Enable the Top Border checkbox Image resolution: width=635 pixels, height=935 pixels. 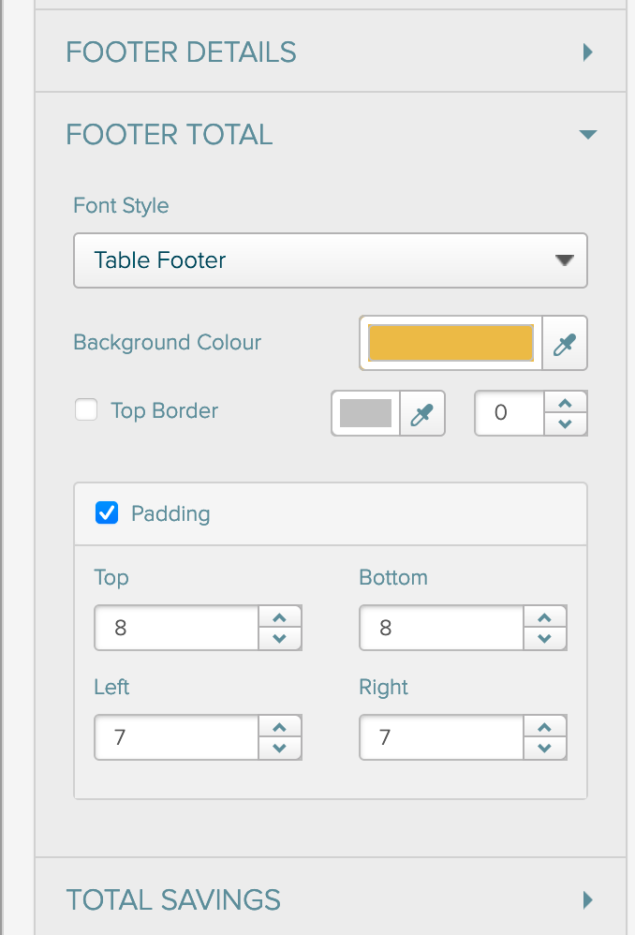(86, 410)
